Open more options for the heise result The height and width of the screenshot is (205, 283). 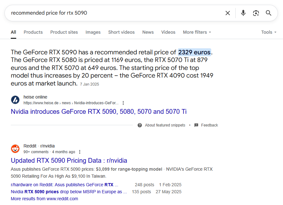click(123, 103)
